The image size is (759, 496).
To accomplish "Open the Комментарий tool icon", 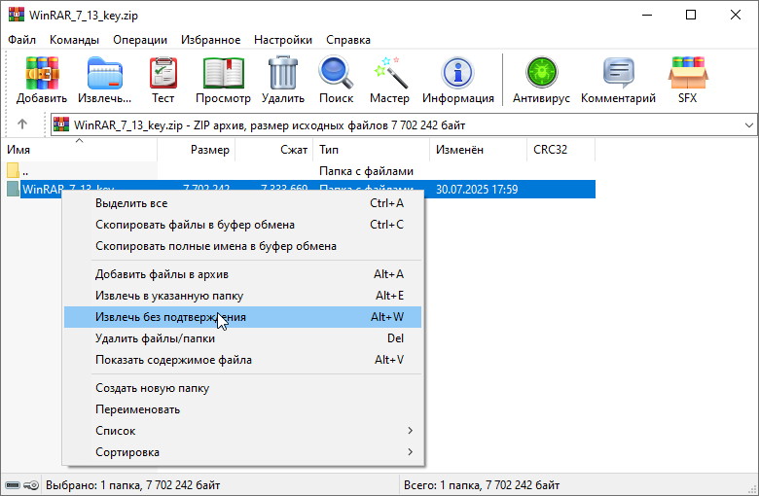I will (619, 73).
